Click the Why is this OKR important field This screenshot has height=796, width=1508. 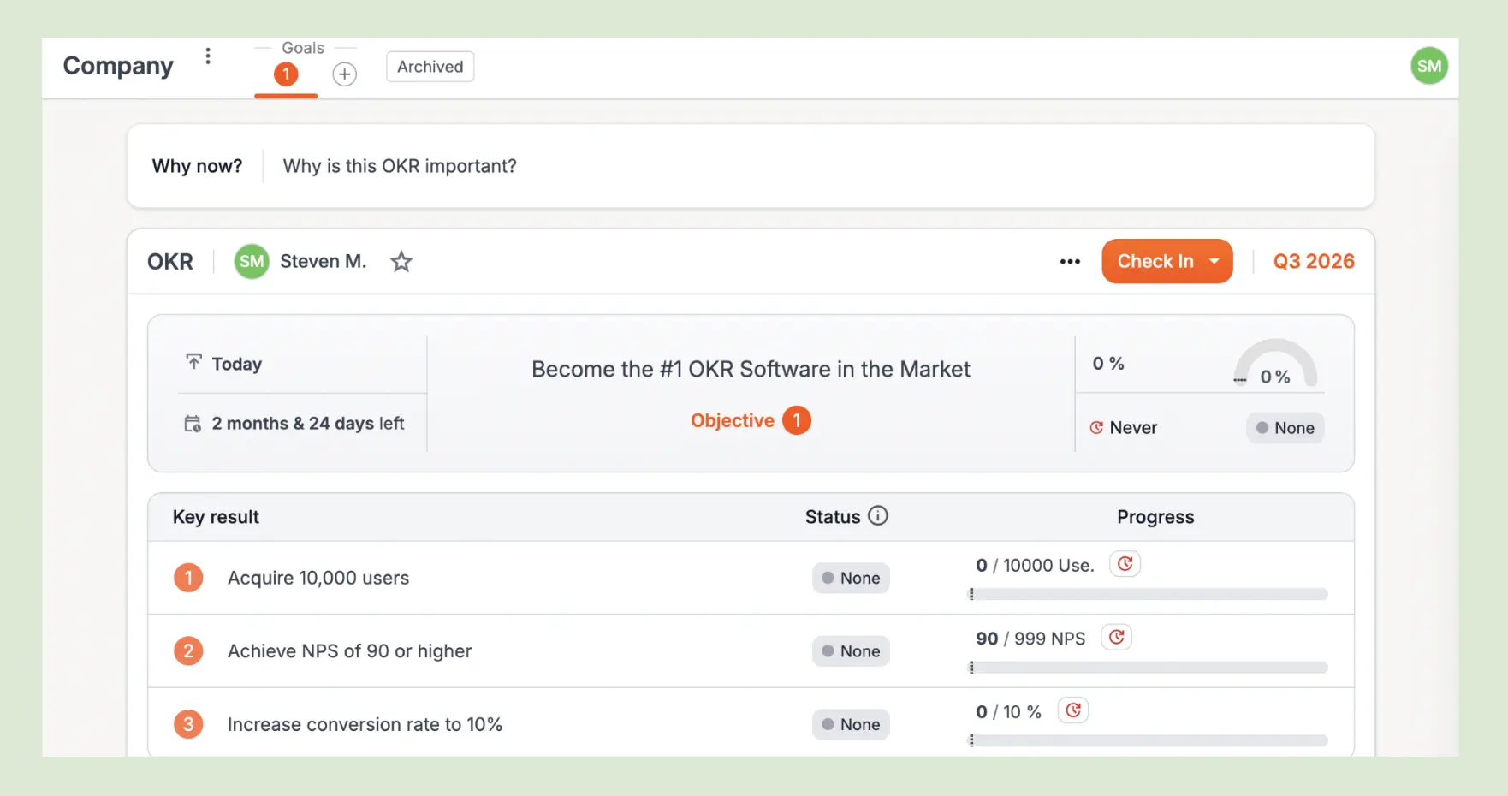coord(400,166)
